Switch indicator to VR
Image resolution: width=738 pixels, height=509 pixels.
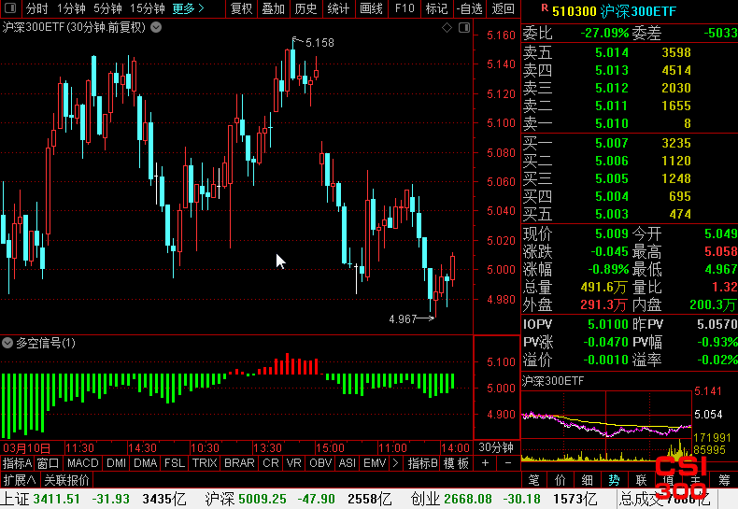(x=293, y=463)
